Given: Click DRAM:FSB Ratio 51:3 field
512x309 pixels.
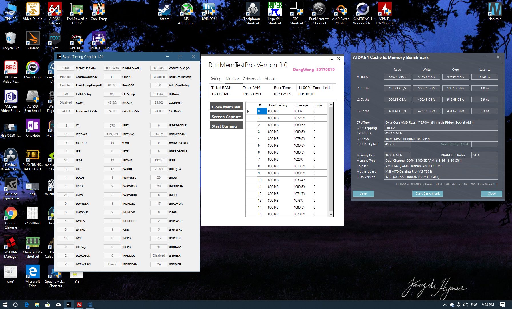Looking at the screenshot, I should 485,155.
